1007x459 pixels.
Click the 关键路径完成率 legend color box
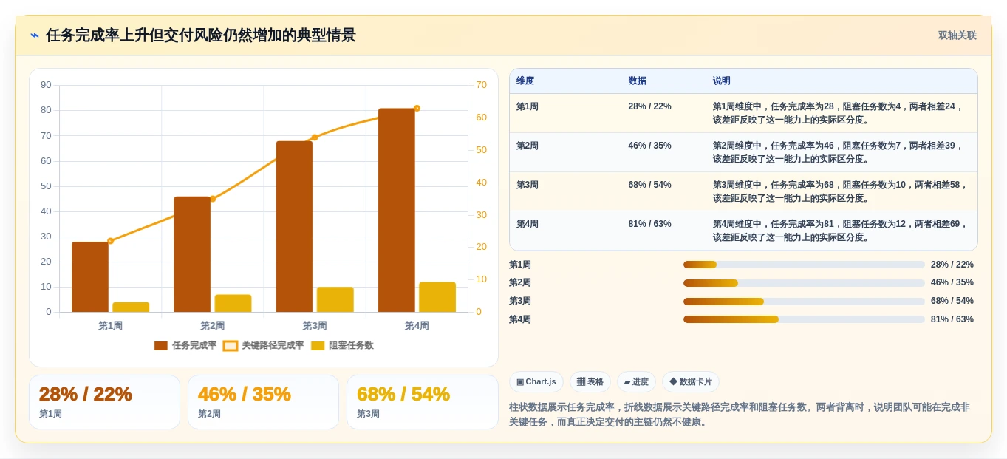[231, 345]
